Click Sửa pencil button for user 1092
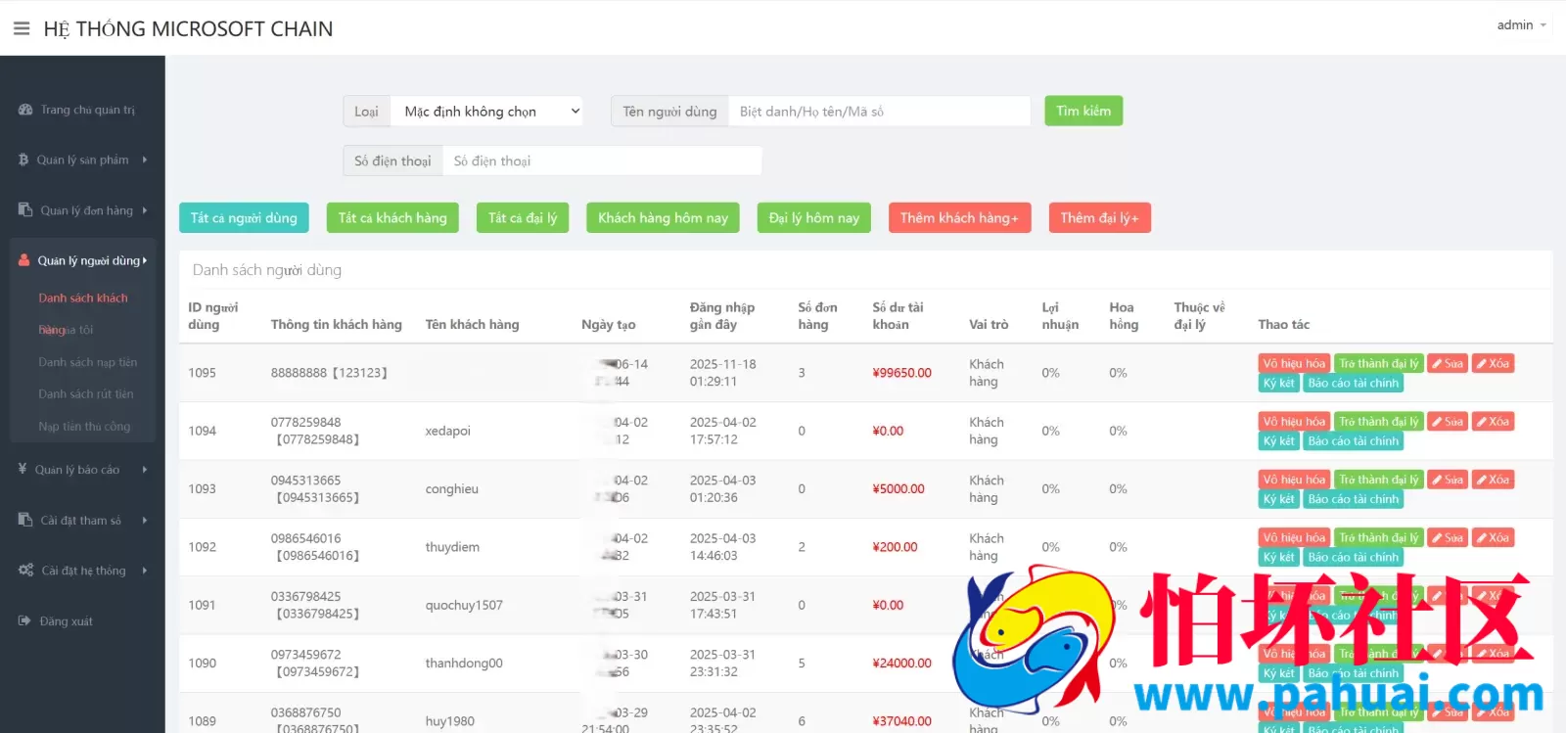The image size is (1566, 733). click(x=1448, y=537)
